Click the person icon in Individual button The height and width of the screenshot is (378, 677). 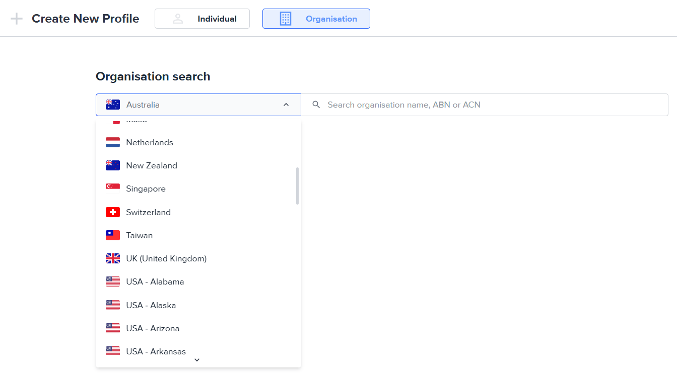pyautogui.click(x=178, y=19)
